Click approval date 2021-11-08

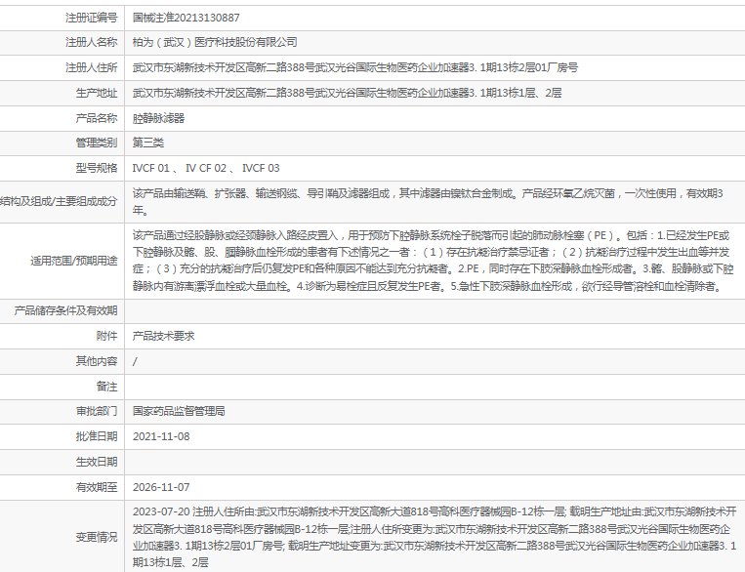pos(161,436)
